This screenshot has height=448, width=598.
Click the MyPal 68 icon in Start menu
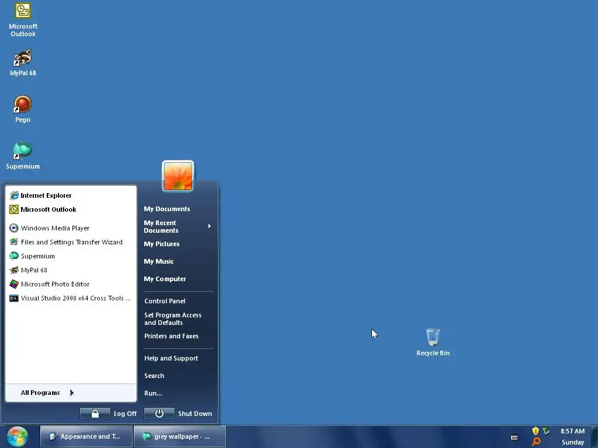coord(14,270)
